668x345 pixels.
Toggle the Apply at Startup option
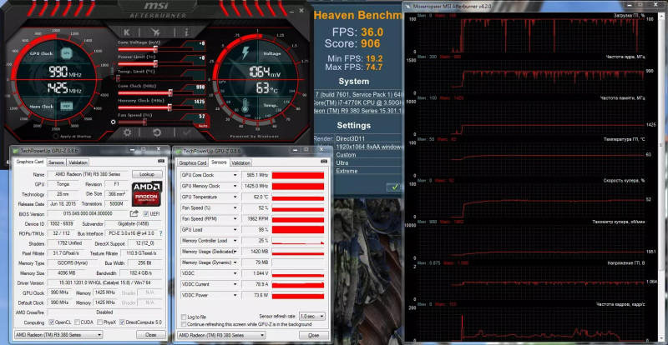pos(56,137)
